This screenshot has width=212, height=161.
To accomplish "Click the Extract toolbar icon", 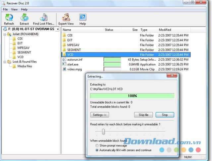I will (24, 20).
